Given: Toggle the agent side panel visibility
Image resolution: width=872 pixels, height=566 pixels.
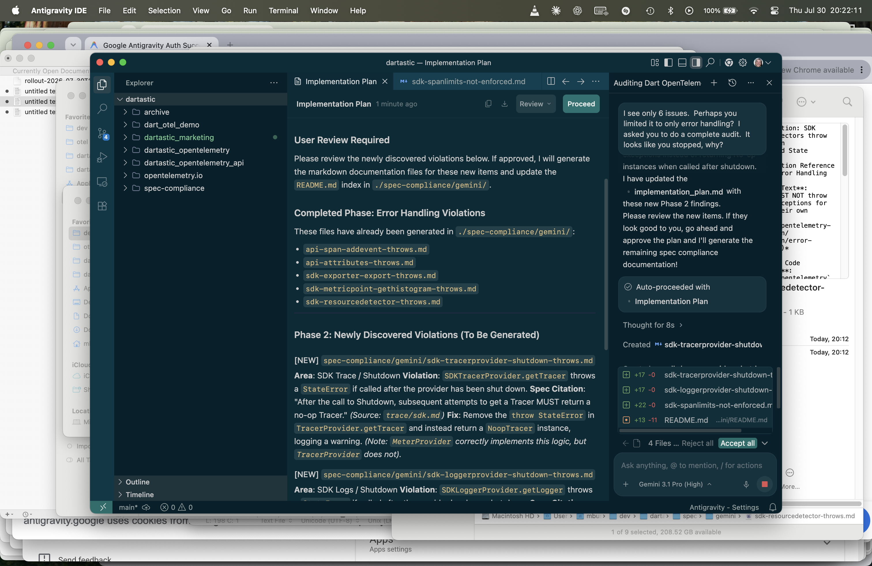Looking at the screenshot, I should click(696, 63).
